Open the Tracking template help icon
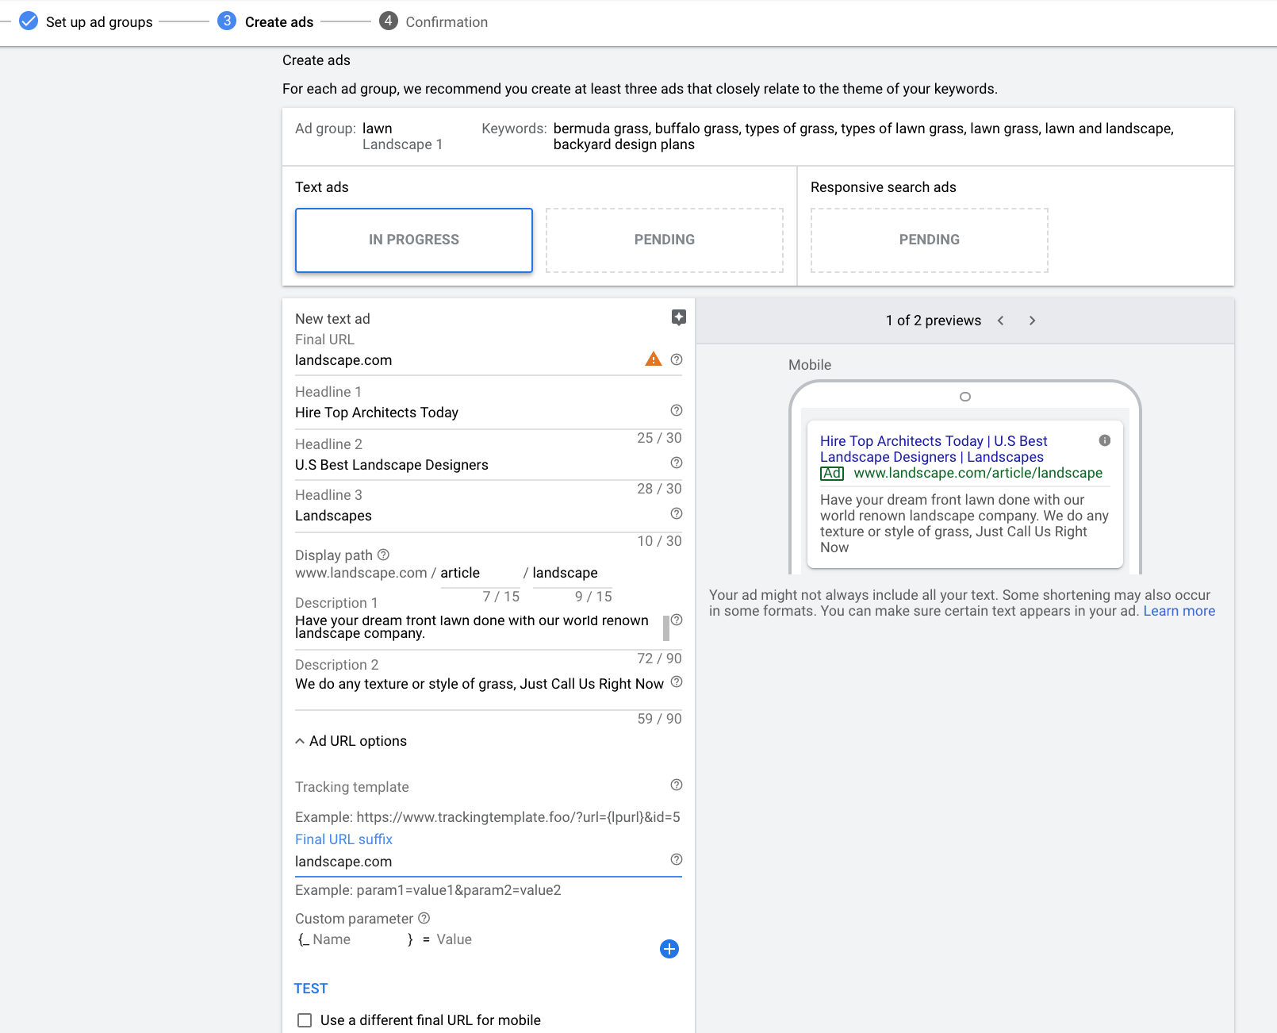The image size is (1277, 1033). [x=677, y=785]
